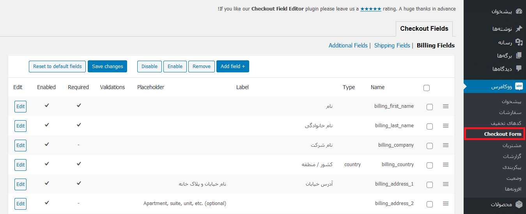The image size is (526, 214).
Task: Open the Additional Fields section
Action: (348, 46)
